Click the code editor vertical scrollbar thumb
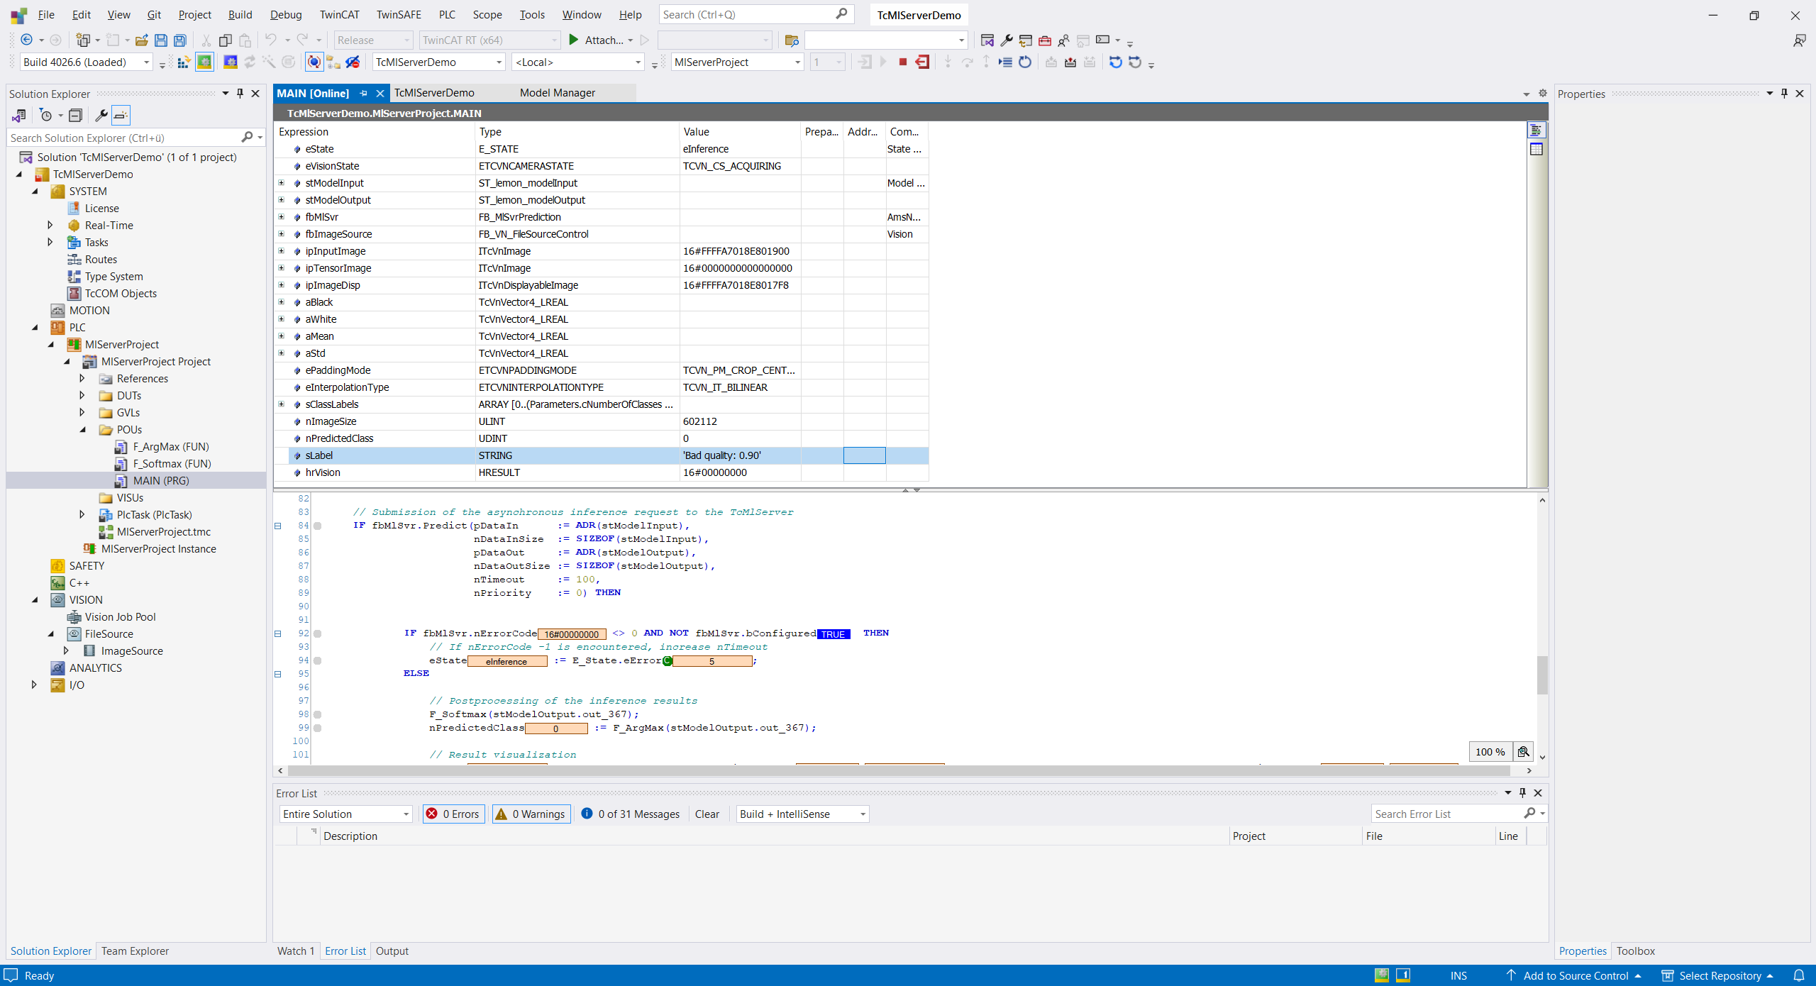Screen dimensions: 1816x986 [x=1542, y=675]
